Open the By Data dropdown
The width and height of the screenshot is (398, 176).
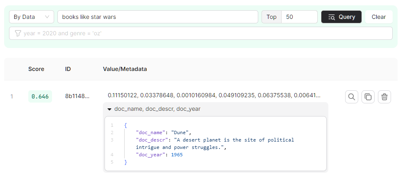click(x=31, y=17)
